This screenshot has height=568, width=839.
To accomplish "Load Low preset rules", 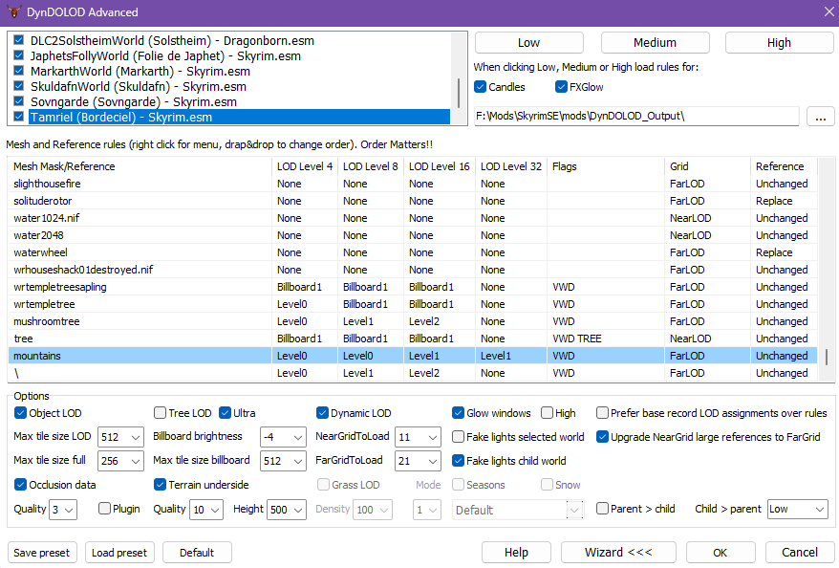I will tap(528, 43).
